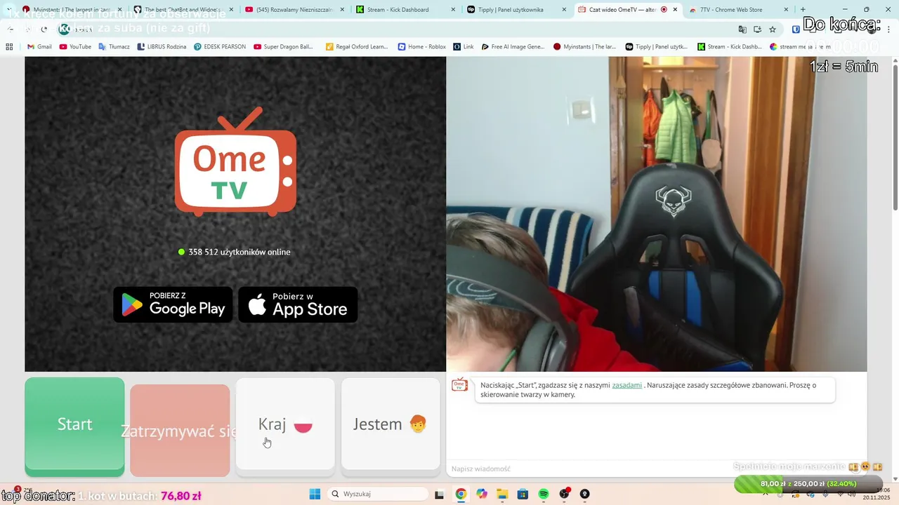Open the Regał Oxford Learn bookmark
Image resolution: width=899 pixels, height=505 pixels.
357,47
